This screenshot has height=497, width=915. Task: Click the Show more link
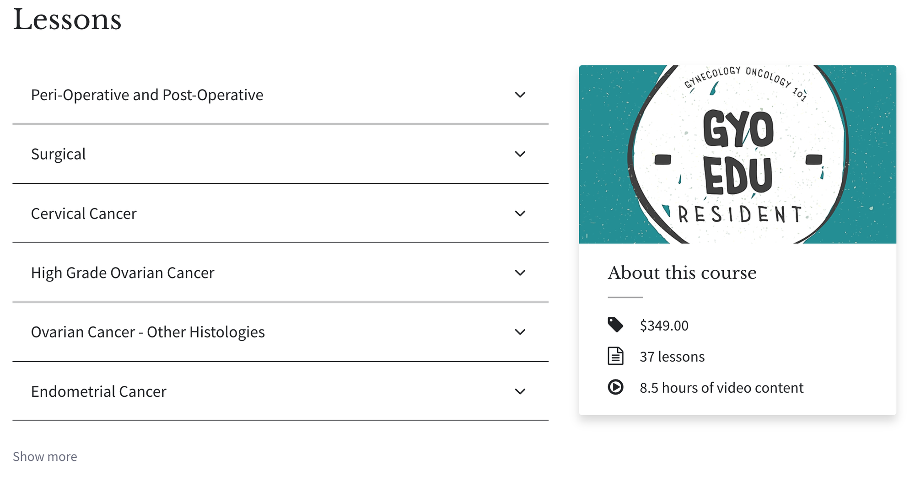point(45,456)
